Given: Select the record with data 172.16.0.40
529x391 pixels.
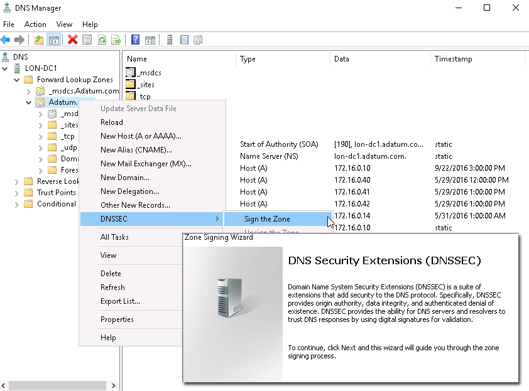Looking at the screenshot, I should pos(352,180).
